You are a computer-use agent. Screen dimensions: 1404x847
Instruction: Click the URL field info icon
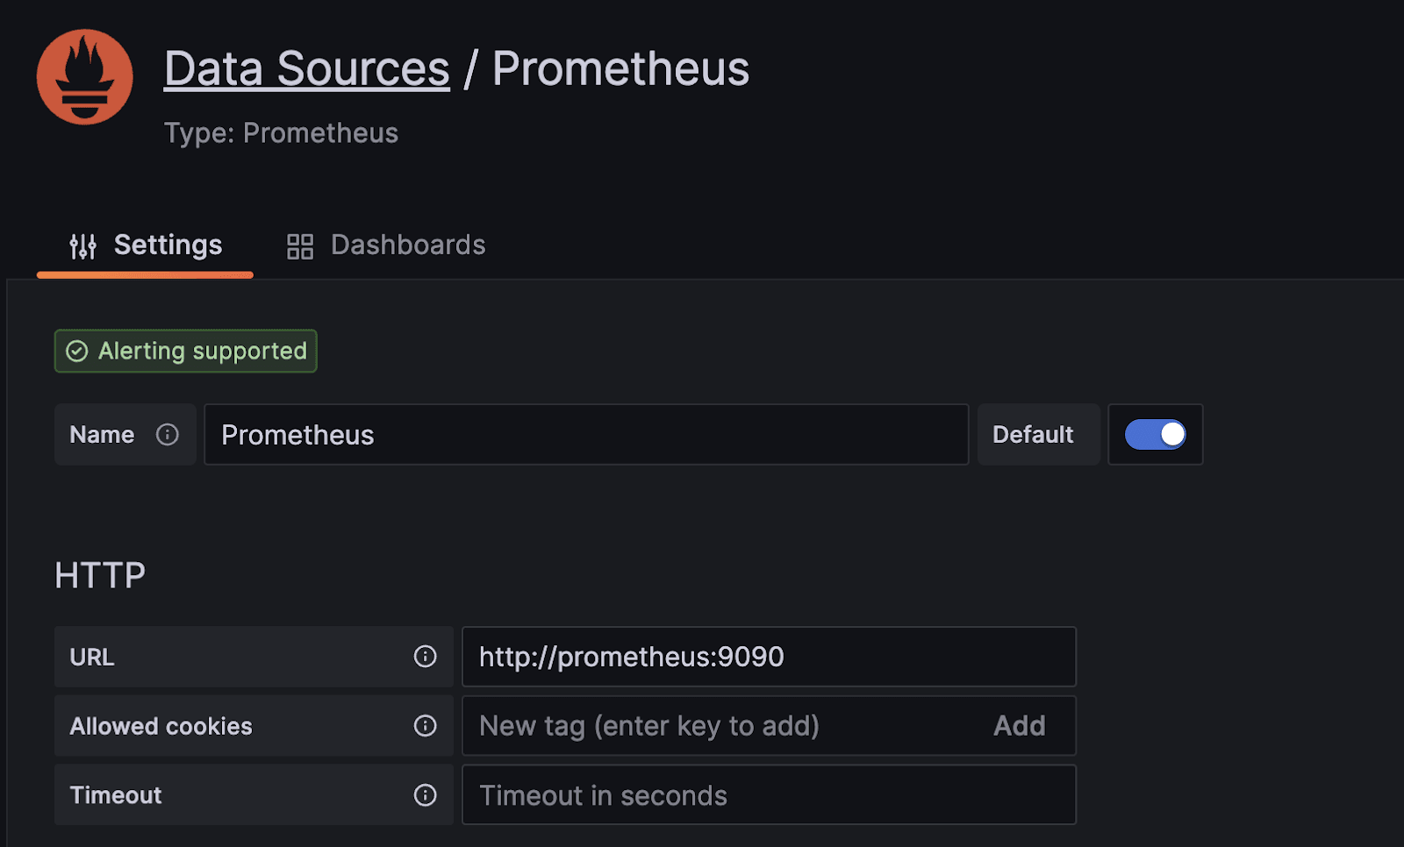(x=426, y=657)
